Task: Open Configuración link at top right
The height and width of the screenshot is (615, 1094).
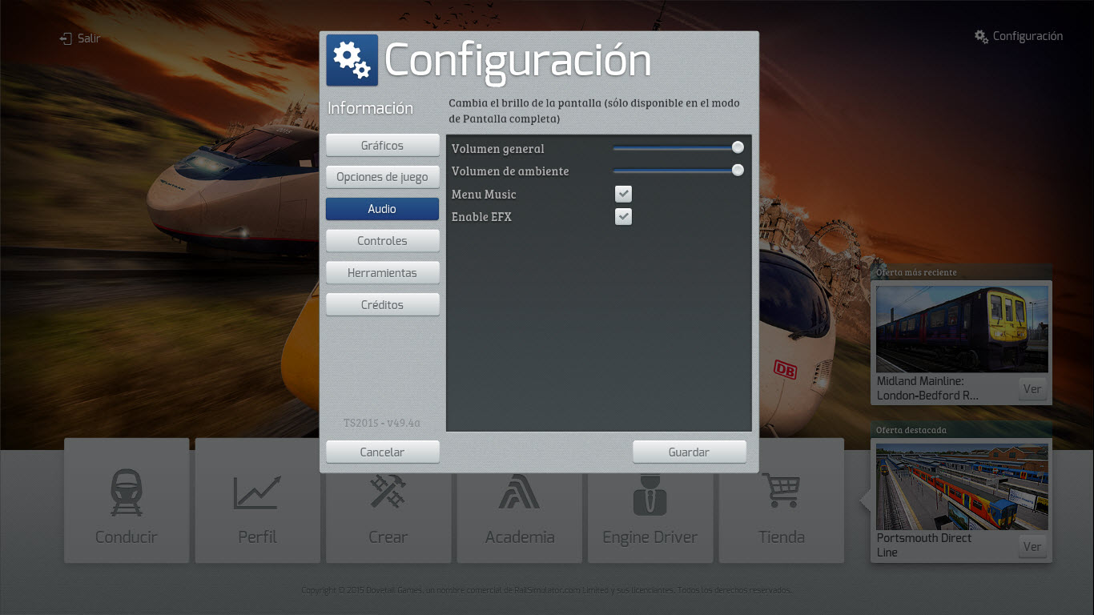Action: point(1028,36)
